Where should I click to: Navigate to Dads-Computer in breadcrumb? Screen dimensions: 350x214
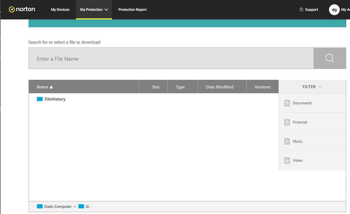pos(58,206)
